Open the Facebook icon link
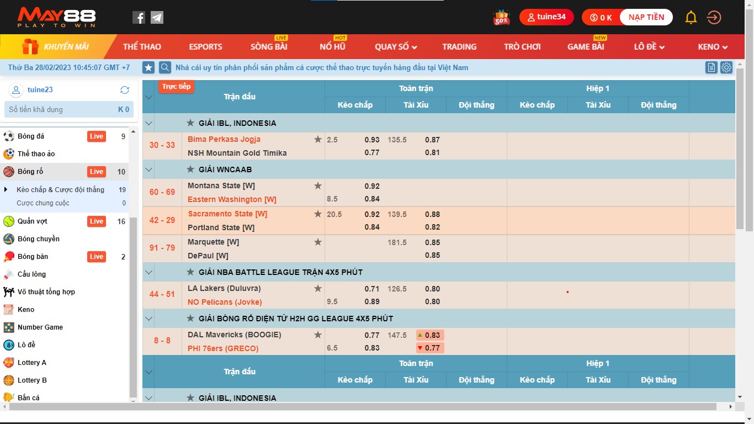This screenshot has width=754, height=424. point(139,18)
